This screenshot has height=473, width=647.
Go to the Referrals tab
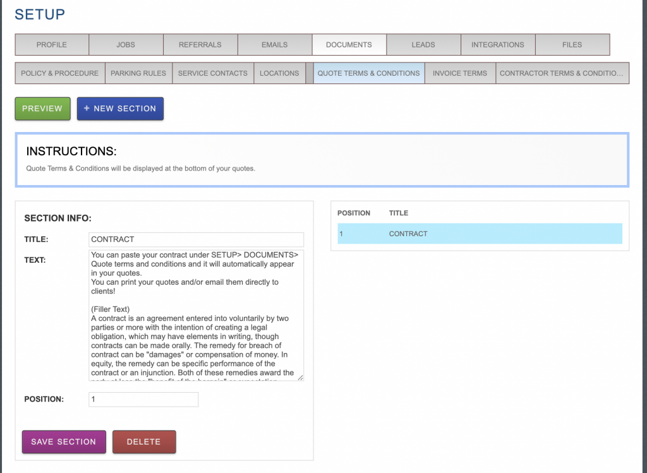[x=200, y=45]
